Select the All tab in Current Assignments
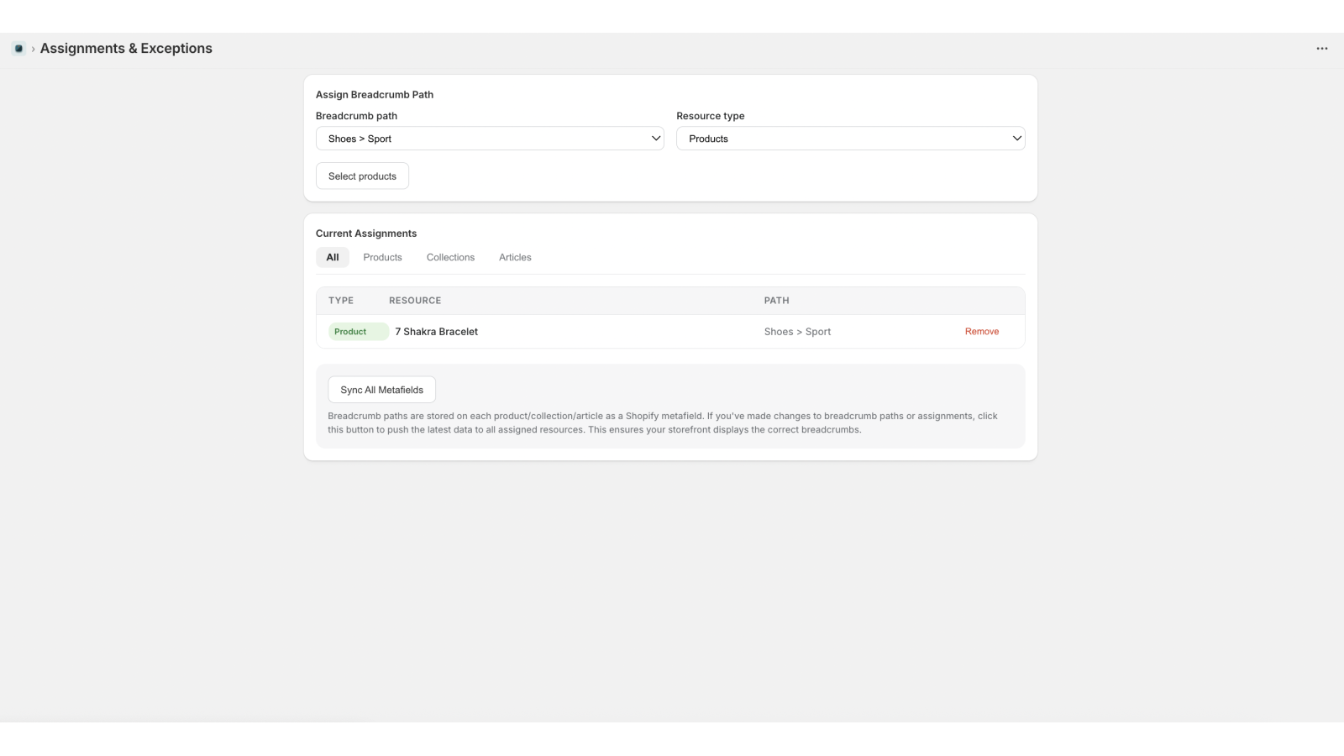 pyautogui.click(x=332, y=257)
